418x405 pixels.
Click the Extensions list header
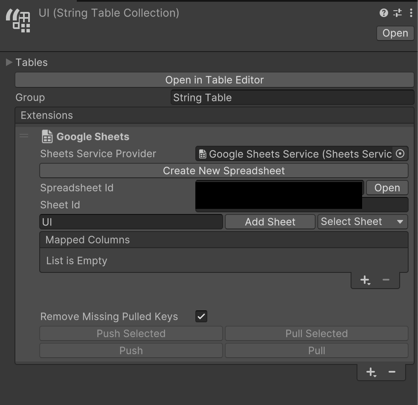214,116
